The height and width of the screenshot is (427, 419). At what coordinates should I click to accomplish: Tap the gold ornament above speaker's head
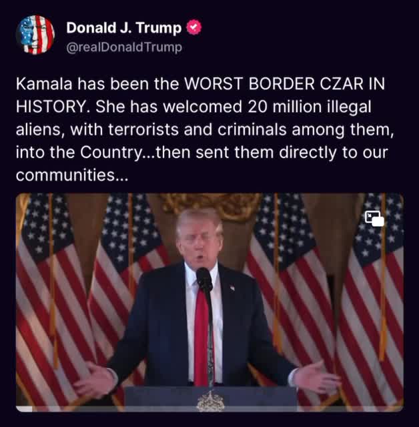click(x=209, y=205)
